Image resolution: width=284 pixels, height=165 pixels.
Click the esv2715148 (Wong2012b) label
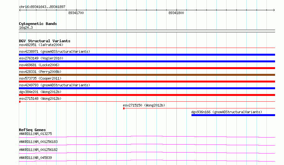click(x=40, y=98)
